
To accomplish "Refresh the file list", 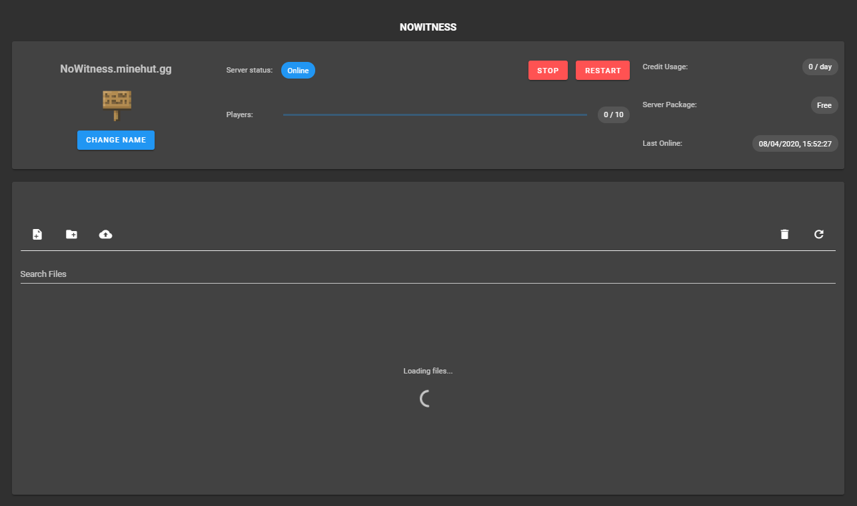I will pos(819,234).
